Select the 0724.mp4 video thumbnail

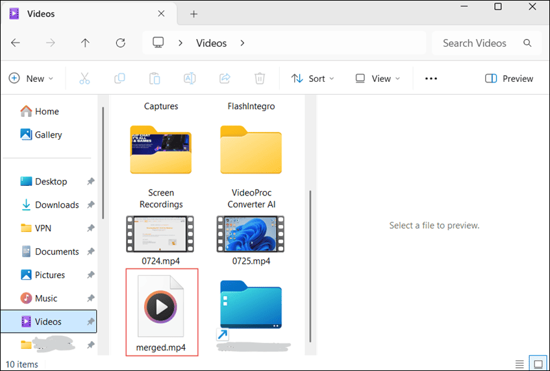pyautogui.click(x=160, y=234)
